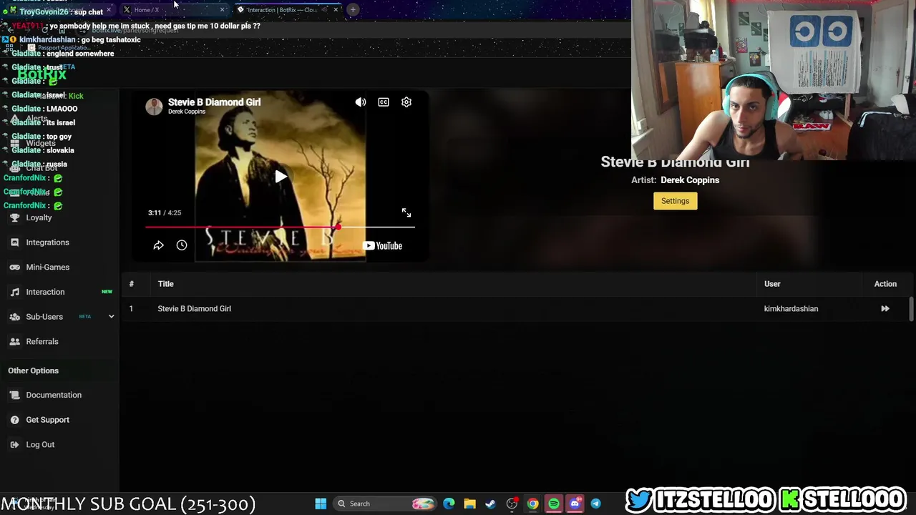Viewport: 916px width, 515px height.
Task: Open Discord from taskbar
Action: point(574,504)
